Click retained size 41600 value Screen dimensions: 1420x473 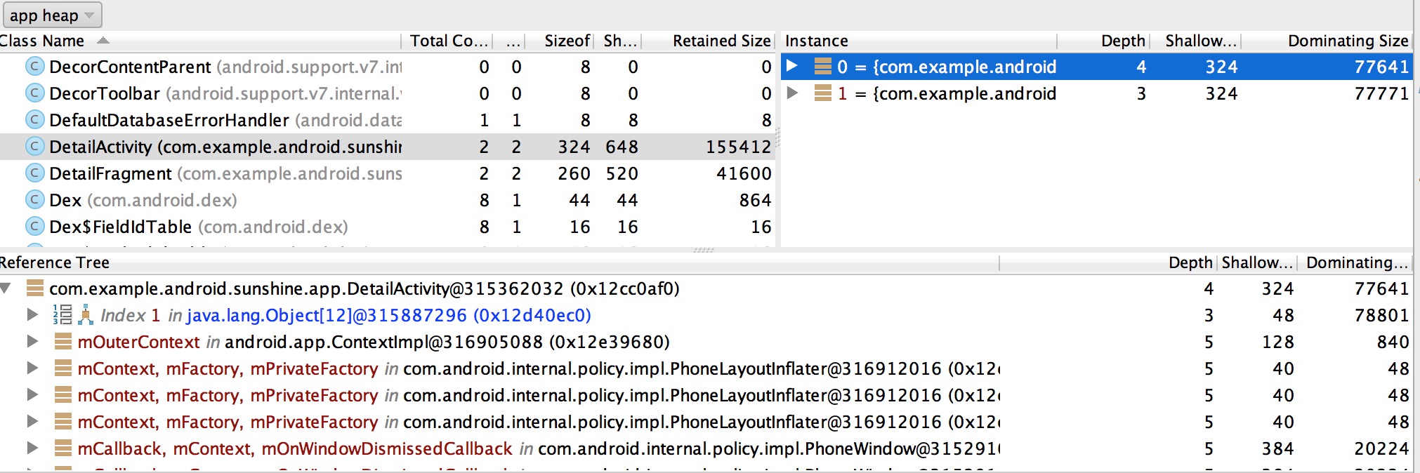744,173
